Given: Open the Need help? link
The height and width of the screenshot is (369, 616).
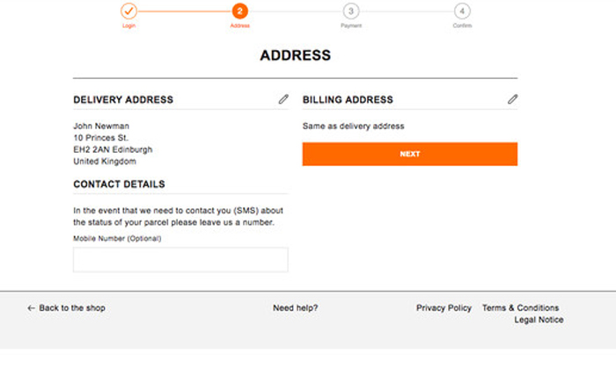Looking at the screenshot, I should coord(296,308).
